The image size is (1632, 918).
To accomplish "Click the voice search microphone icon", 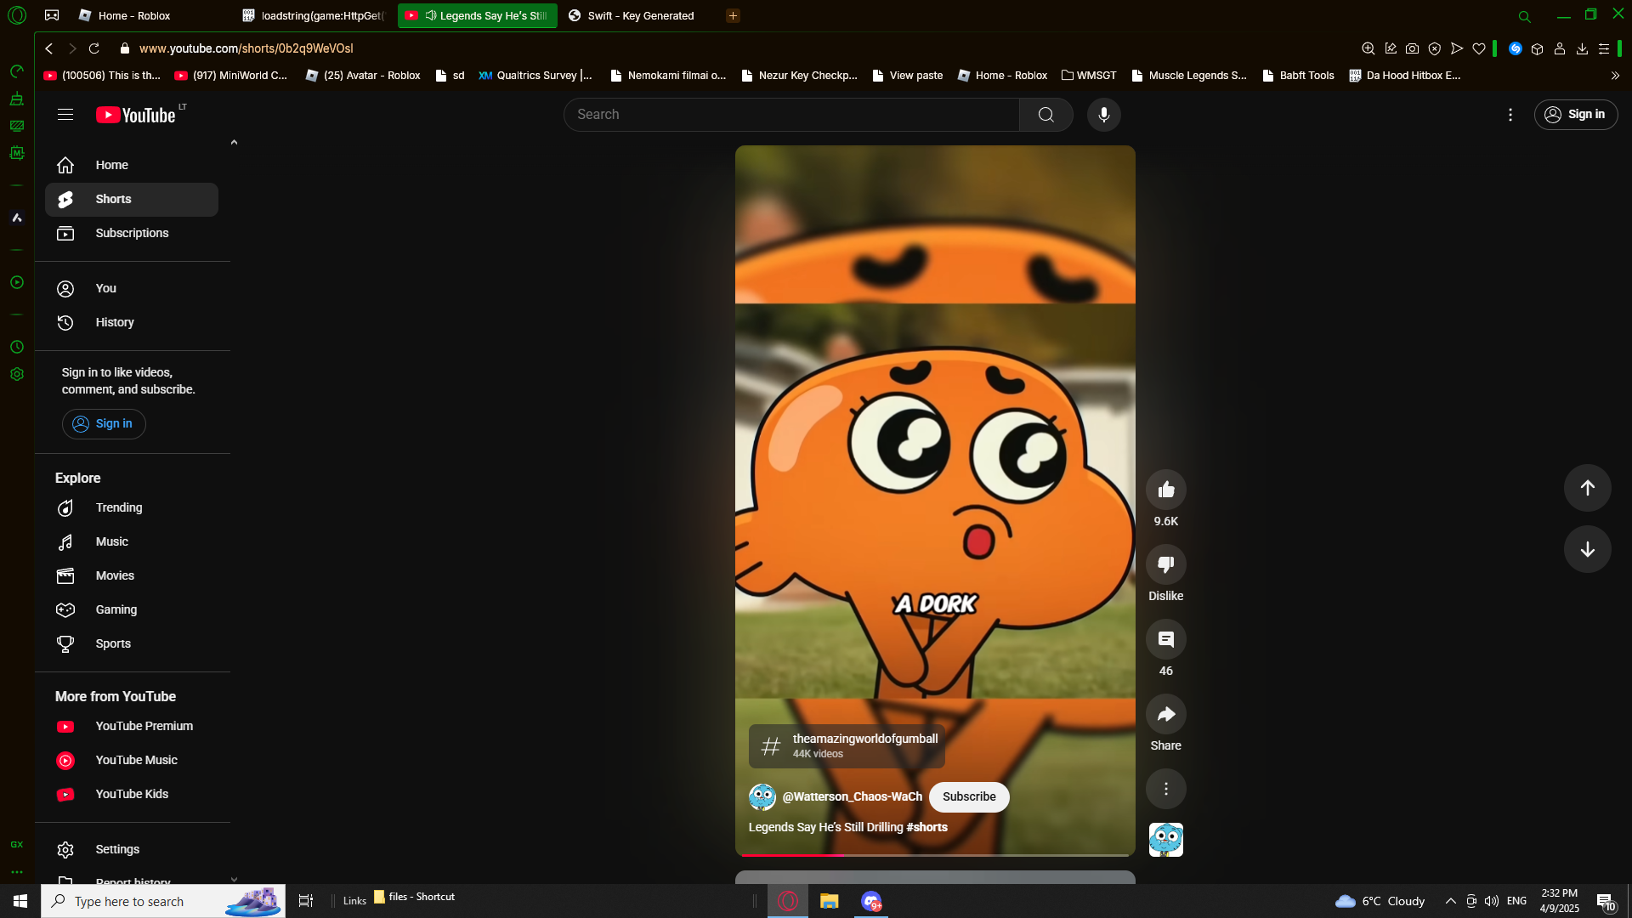I will pyautogui.click(x=1103, y=115).
